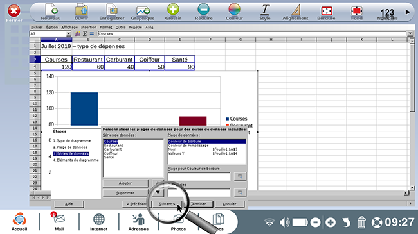Viewport: 418px width, 234px height.
Task: Open the Bordure border tool
Action: point(326,11)
